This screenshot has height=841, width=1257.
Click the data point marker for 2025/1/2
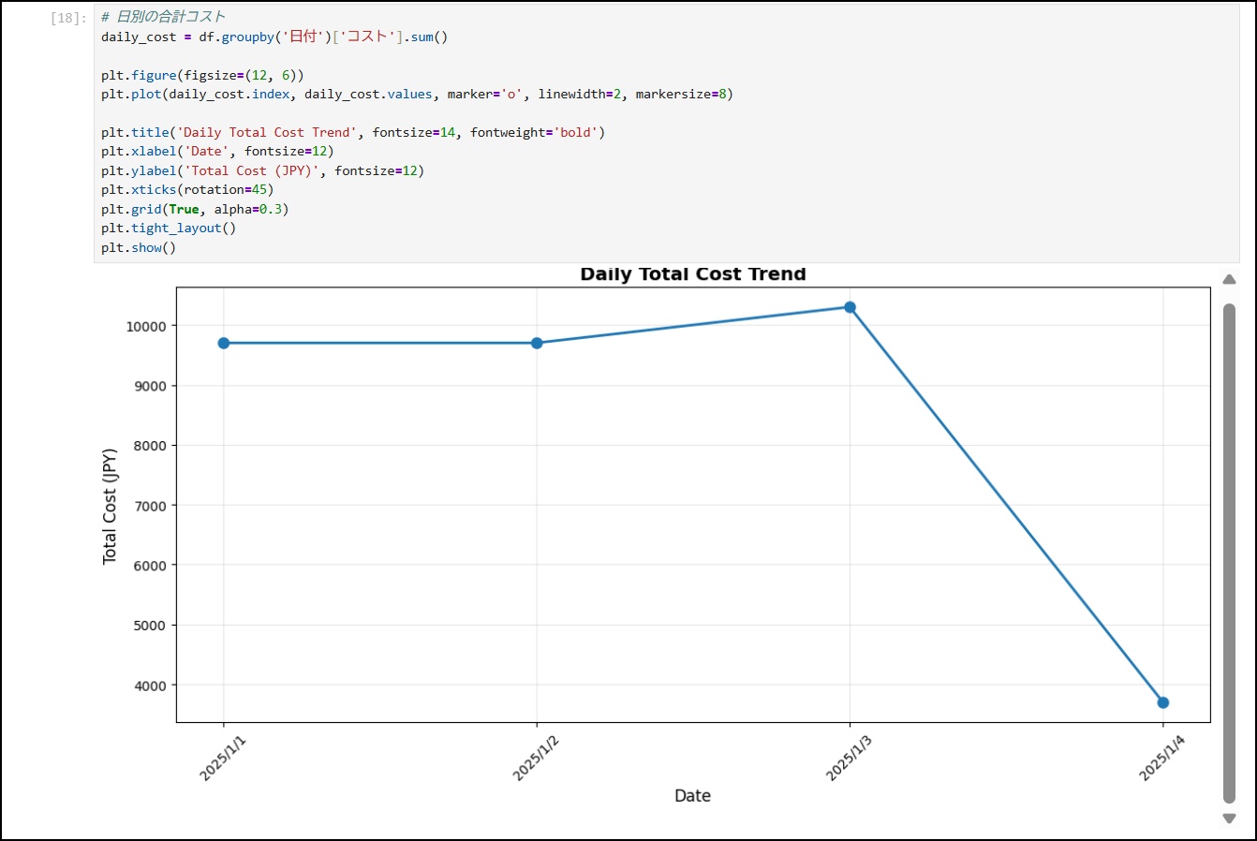[537, 343]
